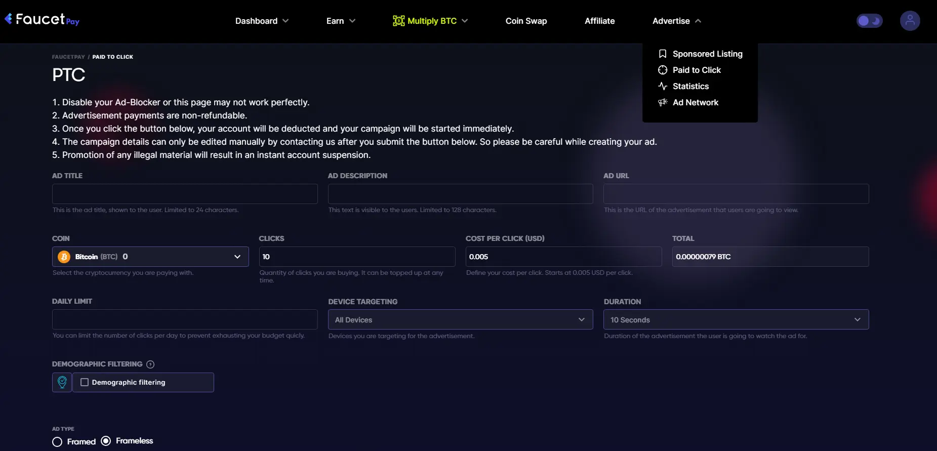Click the demographic location pin icon
Image resolution: width=937 pixels, height=451 pixels.
[x=62, y=382]
